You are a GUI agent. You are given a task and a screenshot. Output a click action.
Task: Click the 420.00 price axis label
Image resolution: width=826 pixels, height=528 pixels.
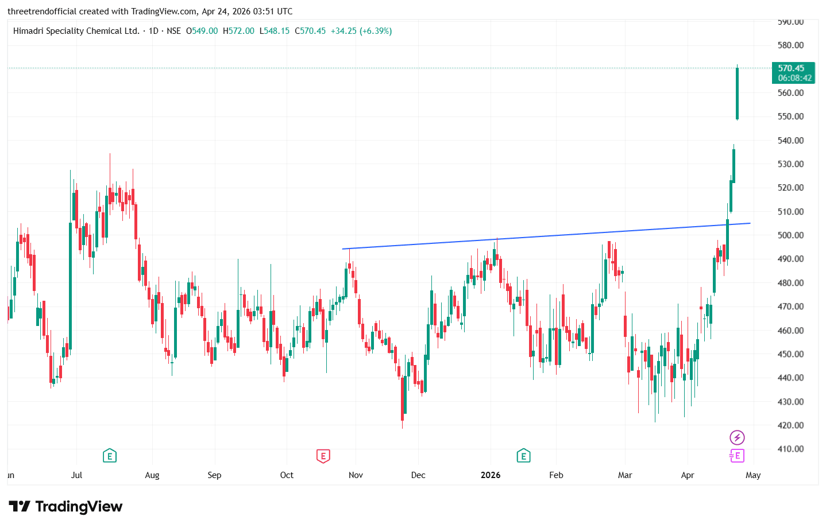tap(790, 425)
